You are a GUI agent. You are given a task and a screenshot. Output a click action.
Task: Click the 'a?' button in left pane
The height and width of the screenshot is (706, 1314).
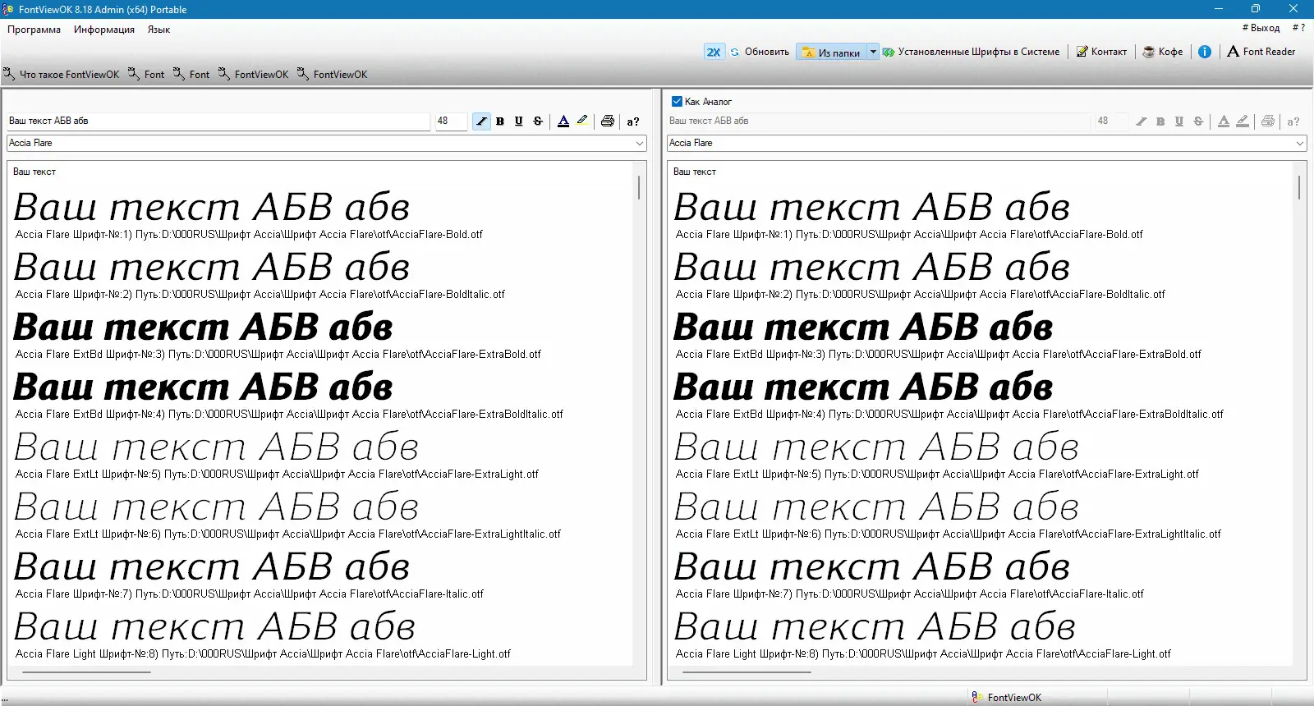[633, 121]
